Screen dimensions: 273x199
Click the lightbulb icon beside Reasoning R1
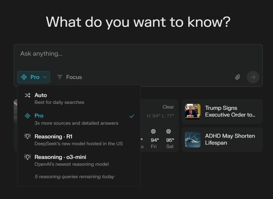(27, 136)
